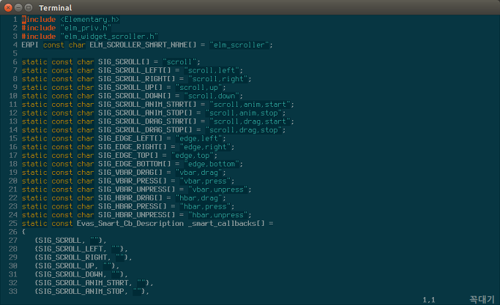Click the "scroll,drag,start" string on line 13

tap(250, 121)
